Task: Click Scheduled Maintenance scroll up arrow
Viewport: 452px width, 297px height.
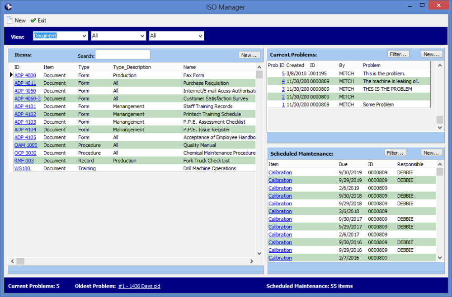Action: (440, 164)
